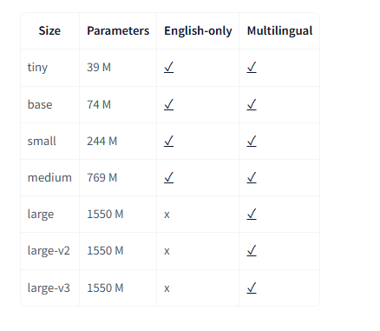This screenshot has height=331, width=380.
Task: Select the 769 M parameters cell
Action: pos(118,177)
